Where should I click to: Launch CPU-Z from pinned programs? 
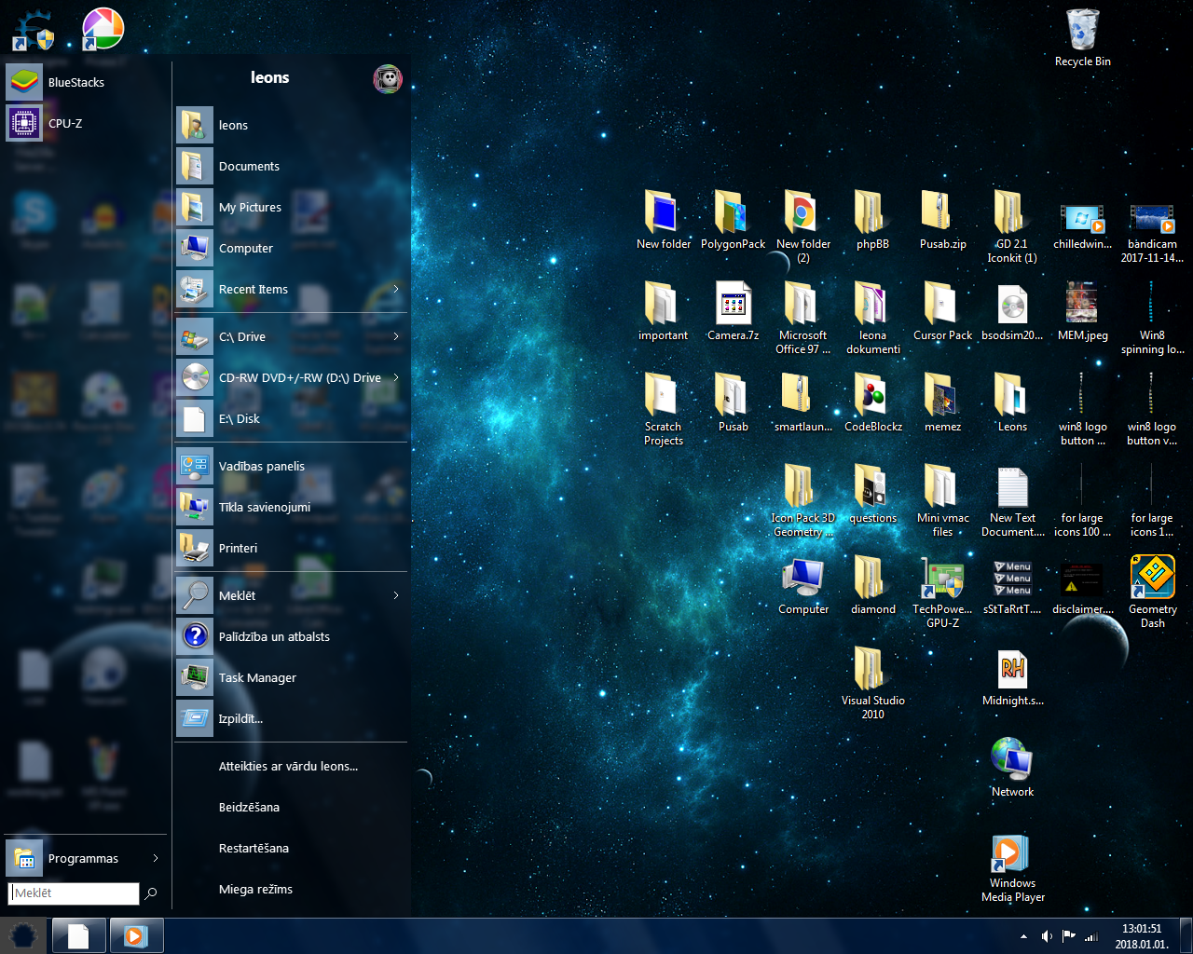(x=64, y=123)
